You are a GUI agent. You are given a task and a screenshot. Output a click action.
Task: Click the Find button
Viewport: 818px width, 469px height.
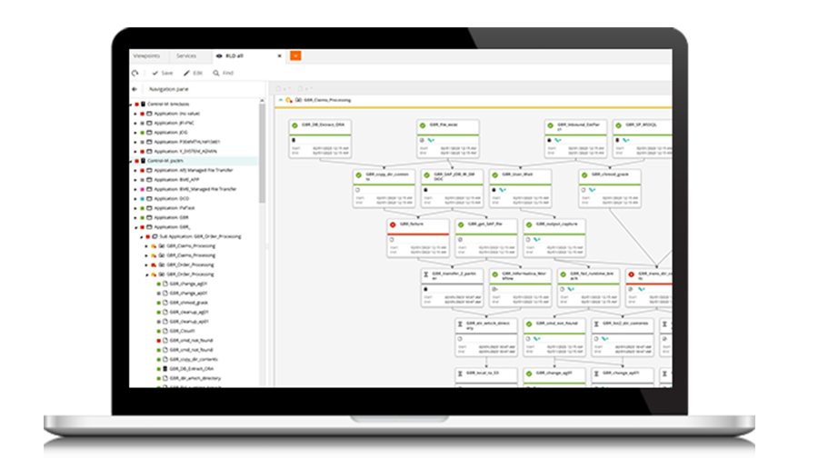click(x=224, y=73)
